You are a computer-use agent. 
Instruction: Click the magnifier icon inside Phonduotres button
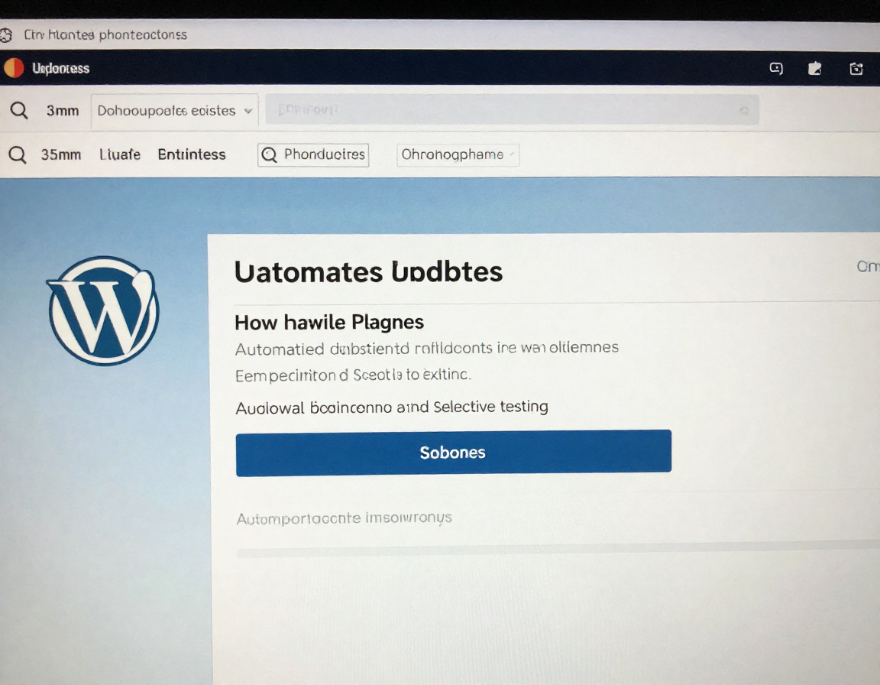point(269,155)
